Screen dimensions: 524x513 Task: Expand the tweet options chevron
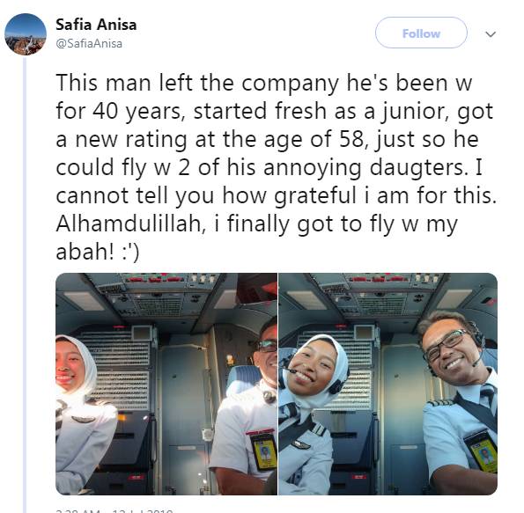[491, 34]
